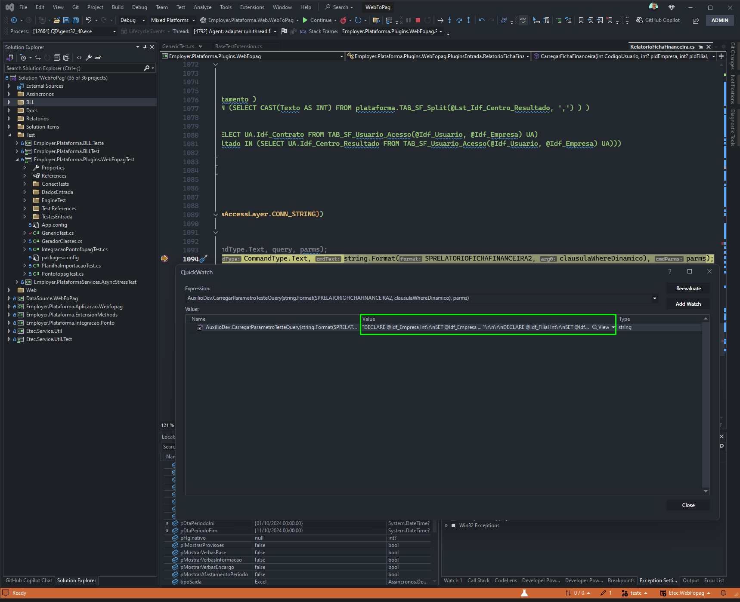The image size is (740, 602).
Task: Expand the BLL folder in Solution Explorer
Action: [x=9, y=102]
